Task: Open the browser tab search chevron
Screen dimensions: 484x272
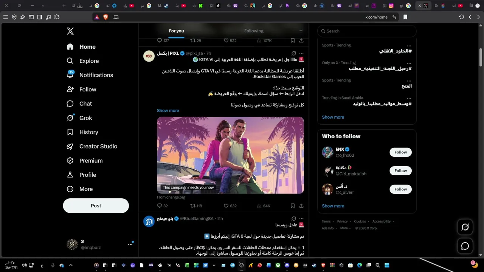Action: coord(43,6)
